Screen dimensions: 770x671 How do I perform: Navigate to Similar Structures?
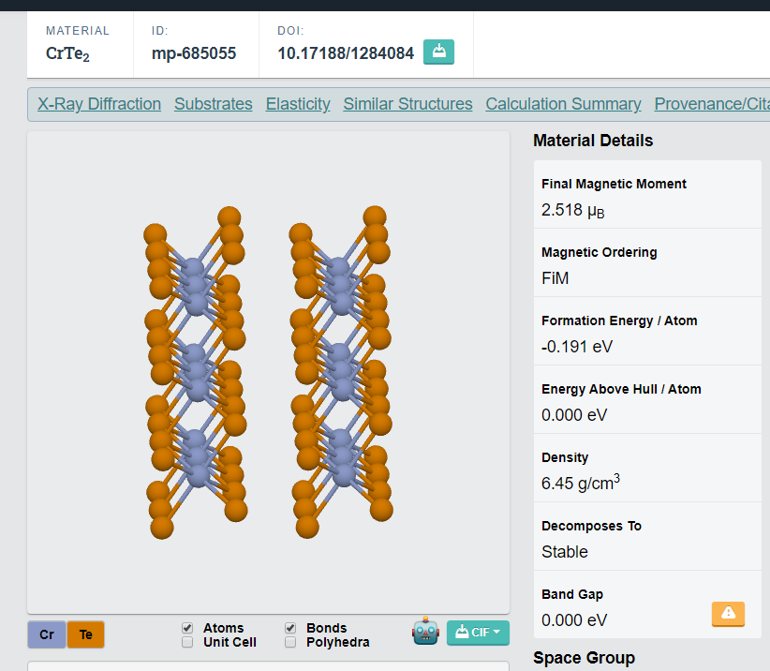[x=407, y=104]
